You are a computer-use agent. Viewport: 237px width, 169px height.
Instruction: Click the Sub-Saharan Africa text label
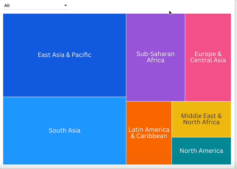coord(155,57)
